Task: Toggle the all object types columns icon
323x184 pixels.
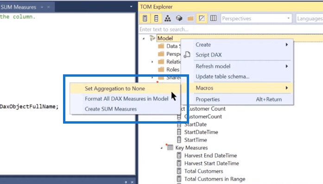Action: click(213, 19)
